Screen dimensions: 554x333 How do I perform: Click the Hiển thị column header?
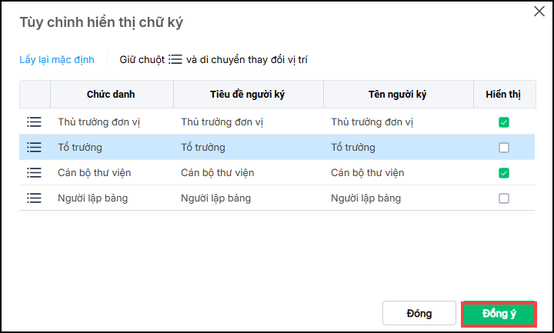coord(503,95)
